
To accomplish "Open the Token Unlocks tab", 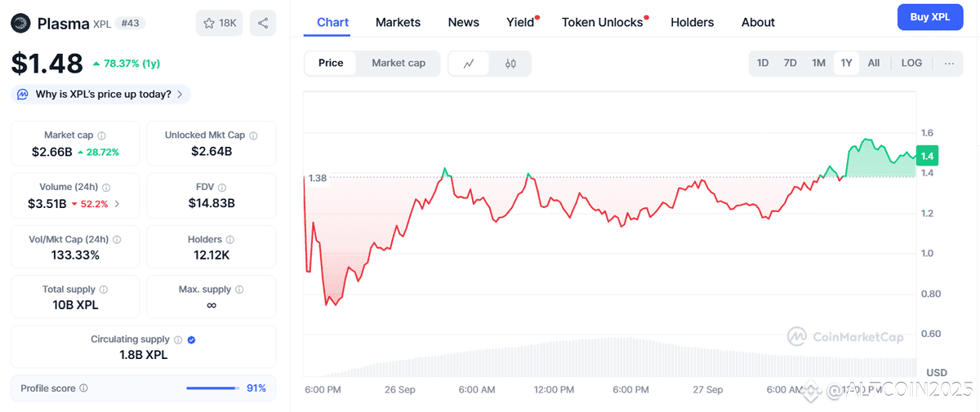I will (x=603, y=22).
